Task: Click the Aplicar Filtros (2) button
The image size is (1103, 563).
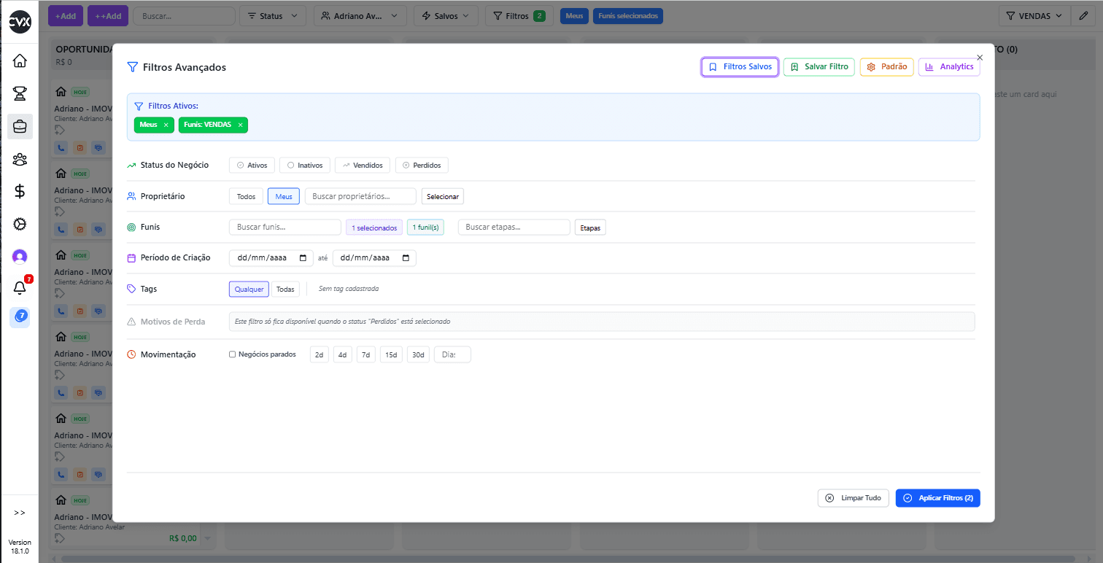Action: pos(938,497)
